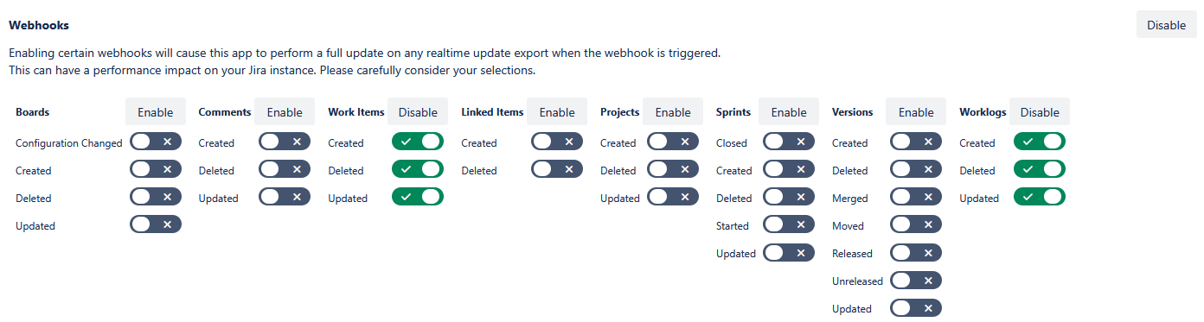
Task: Click Disable button for Work Items
Action: pyautogui.click(x=418, y=112)
